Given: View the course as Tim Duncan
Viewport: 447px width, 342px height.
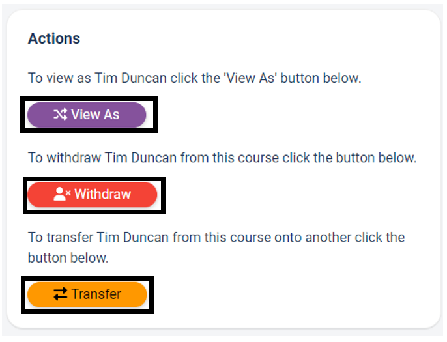Looking at the screenshot, I should [87, 115].
